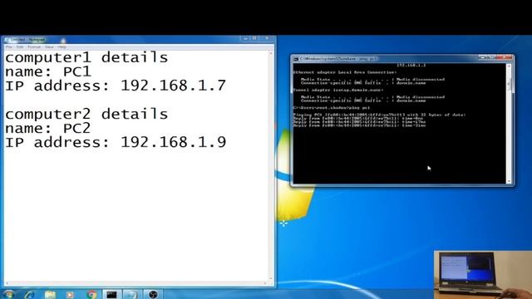This screenshot has height=299, width=532.
Task: Click Notepad horizontal scrollbar left arrow
Action: [7, 283]
